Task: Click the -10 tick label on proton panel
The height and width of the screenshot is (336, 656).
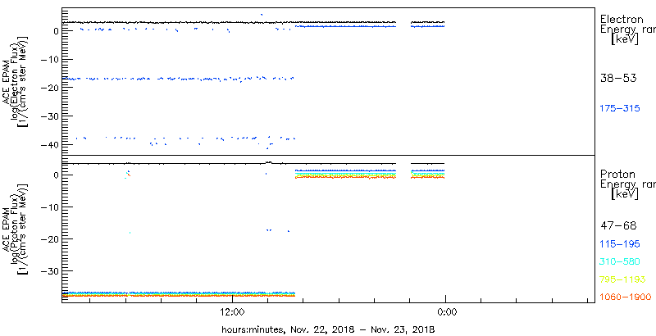Action: [x=51, y=207]
